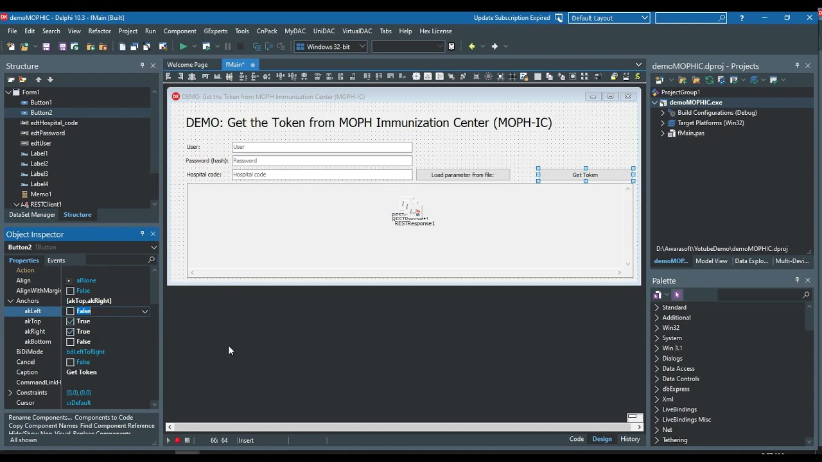Click search icon in Object Inspector filter
The image size is (822, 462).
pyautogui.click(x=152, y=260)
